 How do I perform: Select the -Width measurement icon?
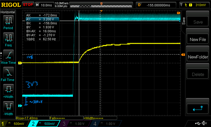(8, 106)
